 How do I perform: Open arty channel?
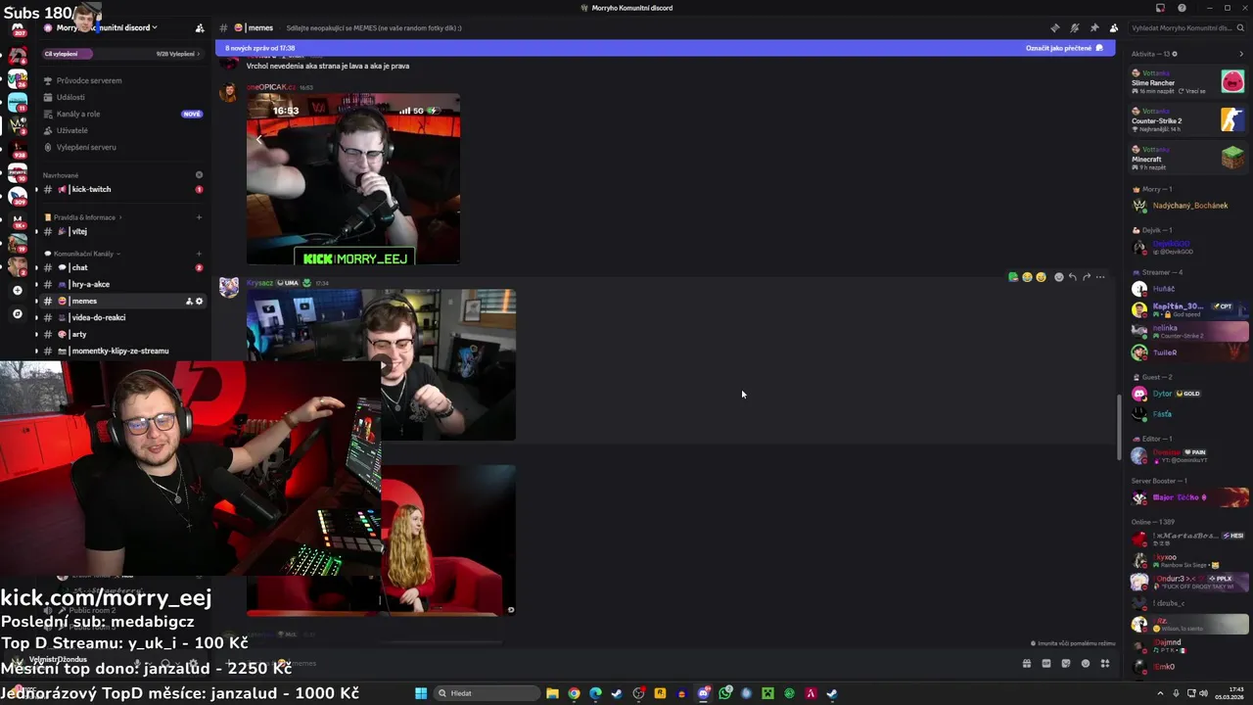122,334
